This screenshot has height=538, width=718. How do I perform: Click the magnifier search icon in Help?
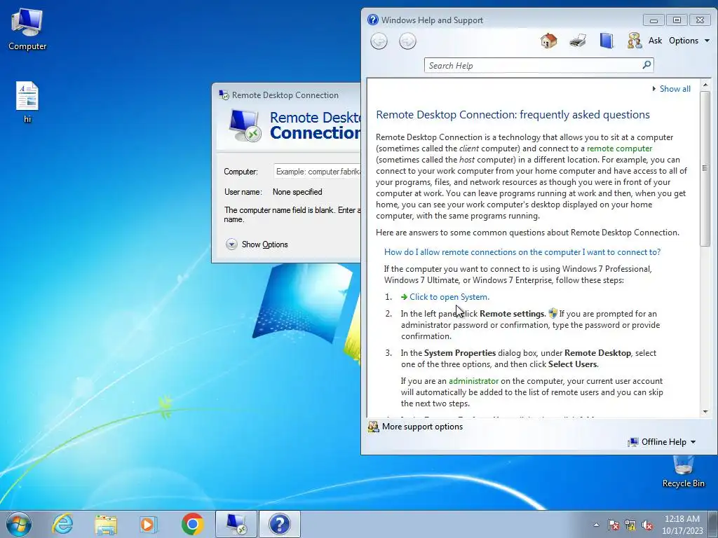pos(646,65)
